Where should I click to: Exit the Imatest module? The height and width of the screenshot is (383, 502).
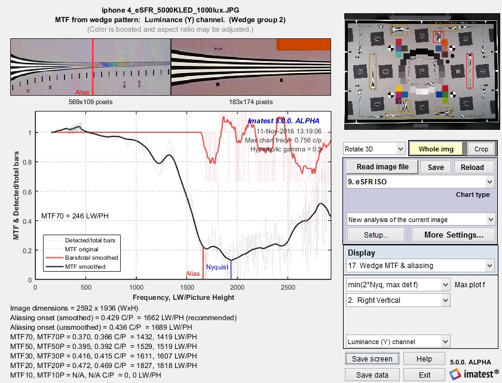click(424, 375)
